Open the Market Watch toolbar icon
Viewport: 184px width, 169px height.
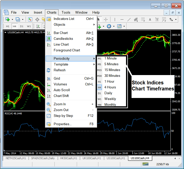click(30, 19)
